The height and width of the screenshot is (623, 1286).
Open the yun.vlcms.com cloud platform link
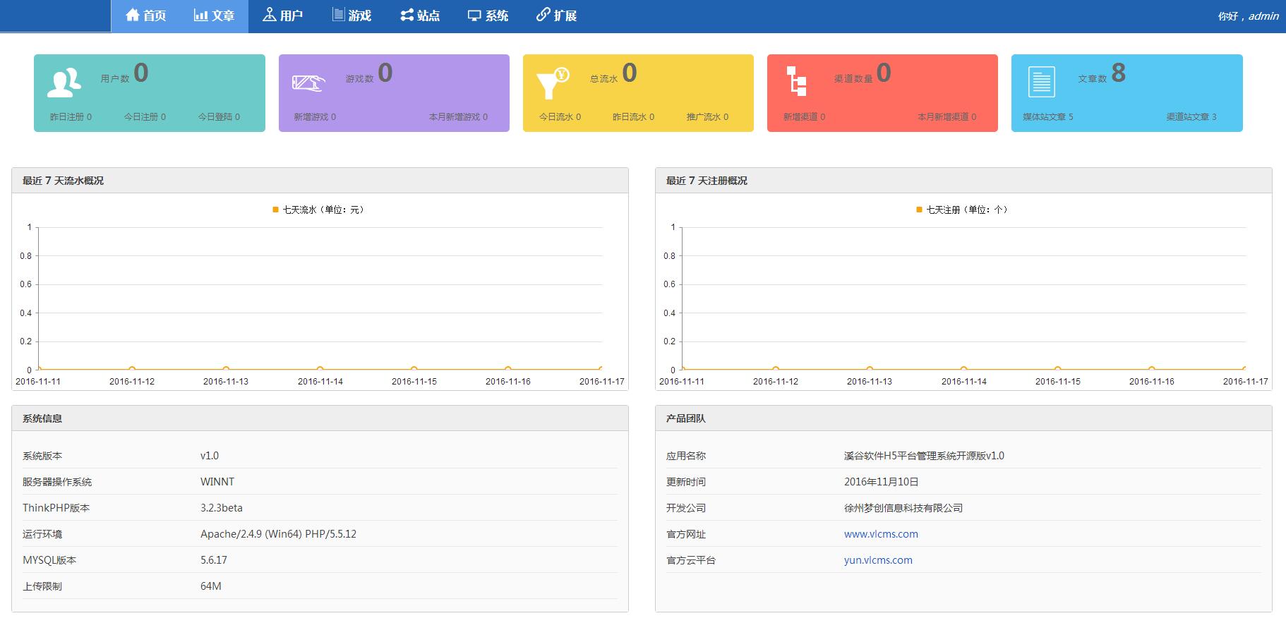[877, 560]
